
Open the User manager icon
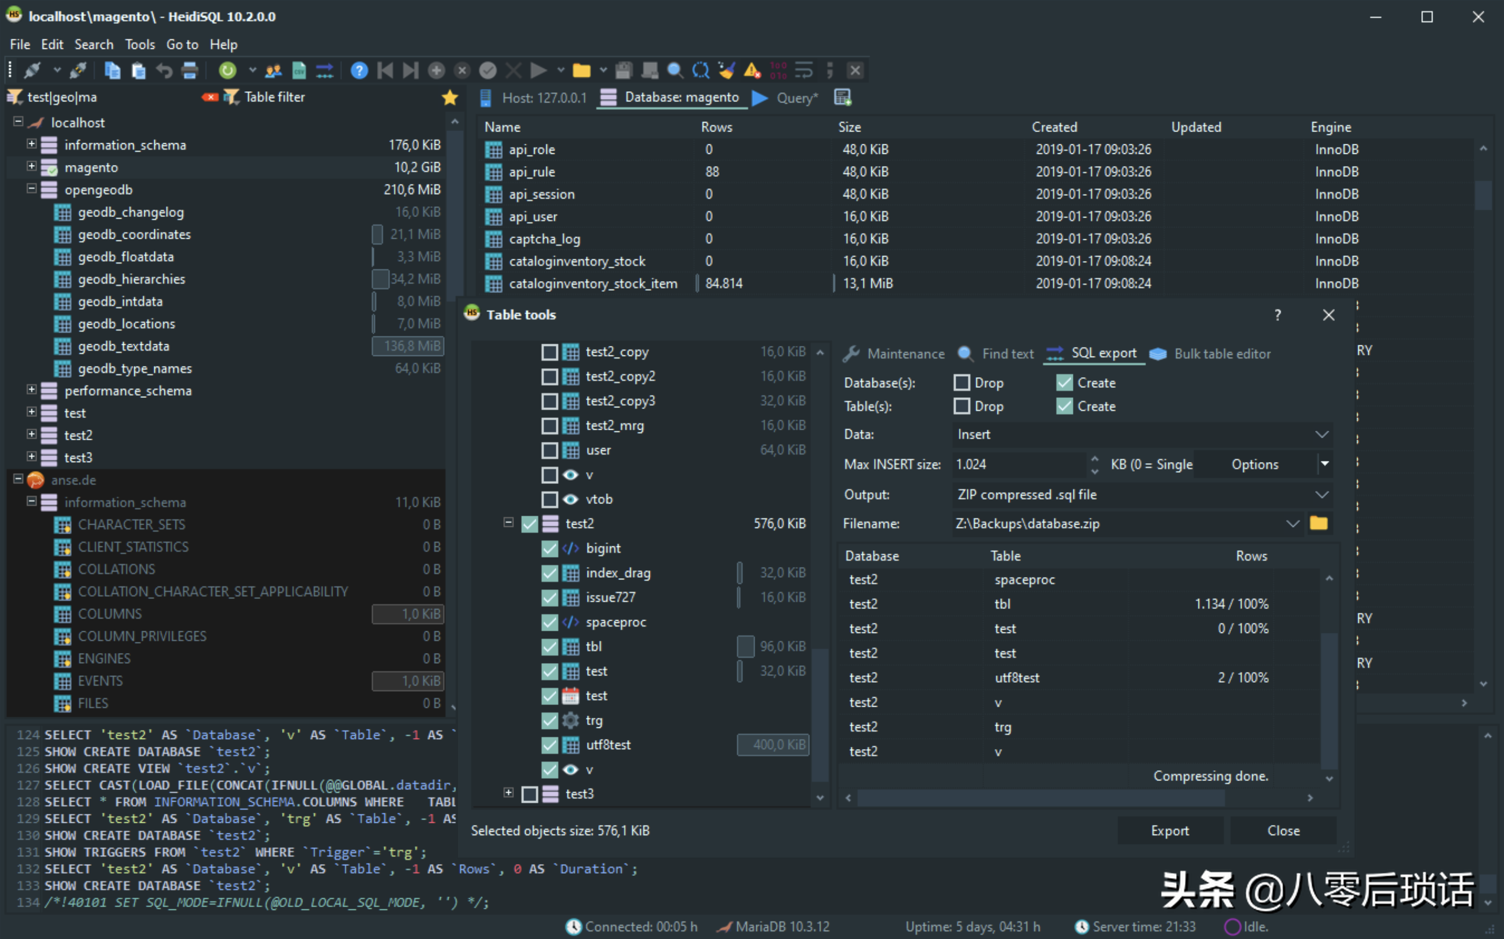click(x=273, y=70)
